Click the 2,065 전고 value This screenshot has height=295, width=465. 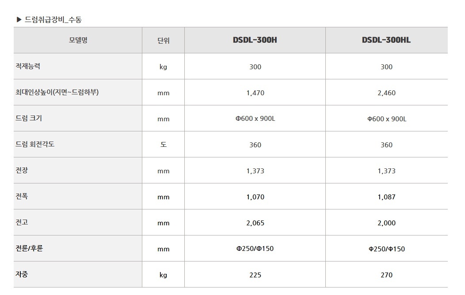(255, 223)
